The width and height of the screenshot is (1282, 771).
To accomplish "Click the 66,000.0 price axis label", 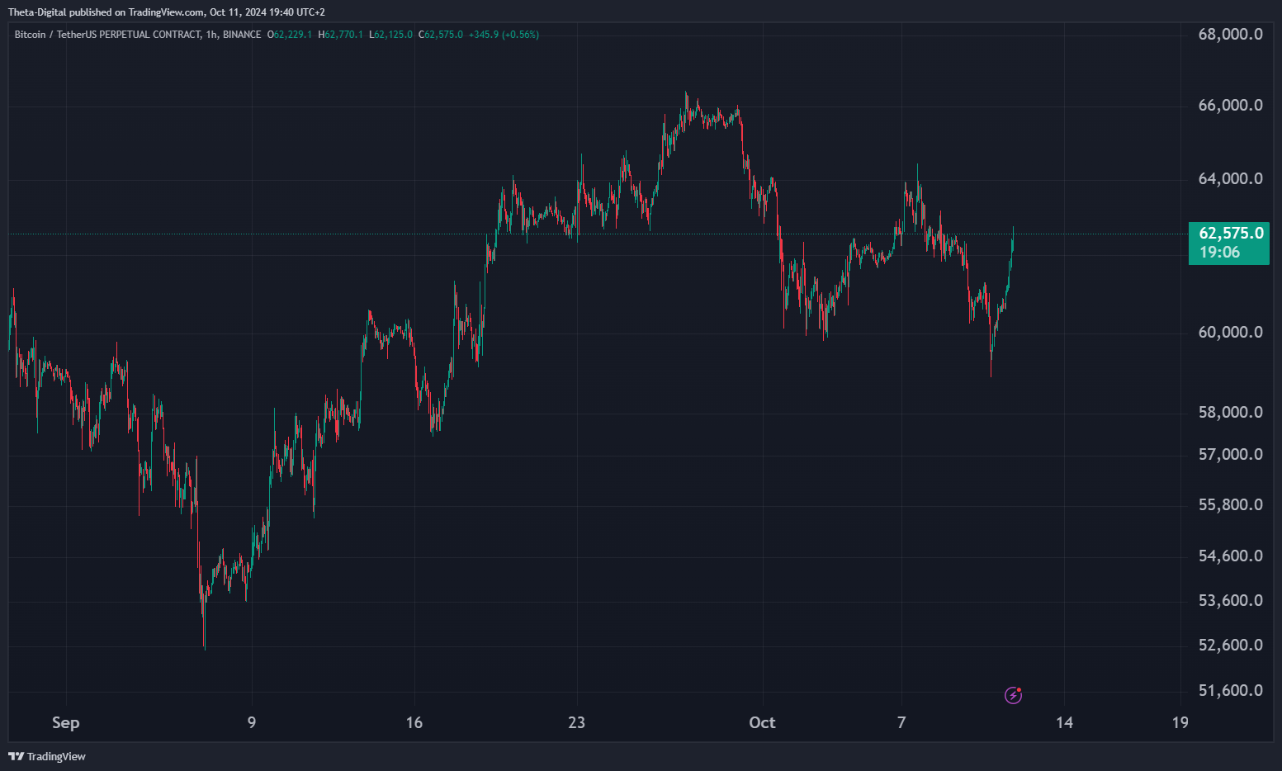I will click(1230, 106).
